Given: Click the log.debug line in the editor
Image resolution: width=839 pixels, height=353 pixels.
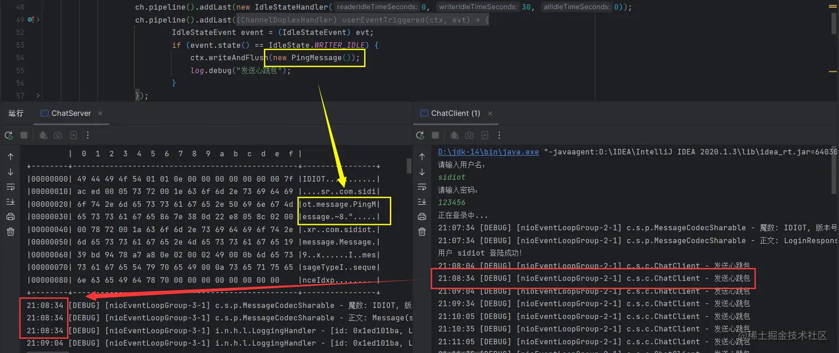Looking at the screenshot, I should 240,70.
